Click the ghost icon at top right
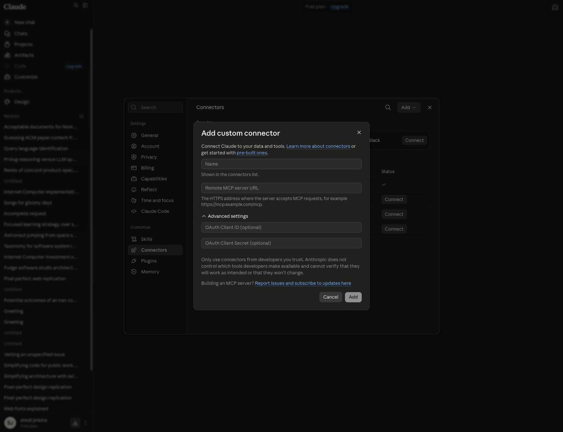This screenshot has width=563, height=432. [555, 7]
